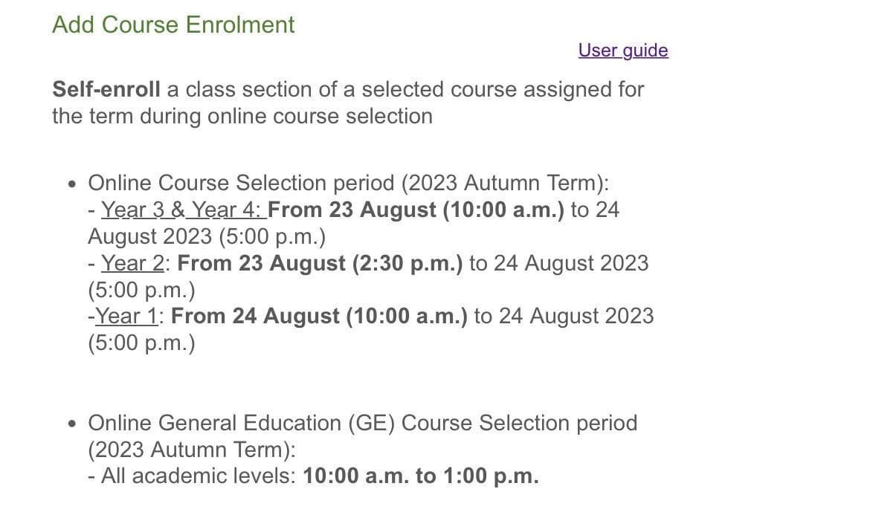Click the bold Self-enroll word
The height and width of the screenshot is (518, 870).
(x=106, y=90)
